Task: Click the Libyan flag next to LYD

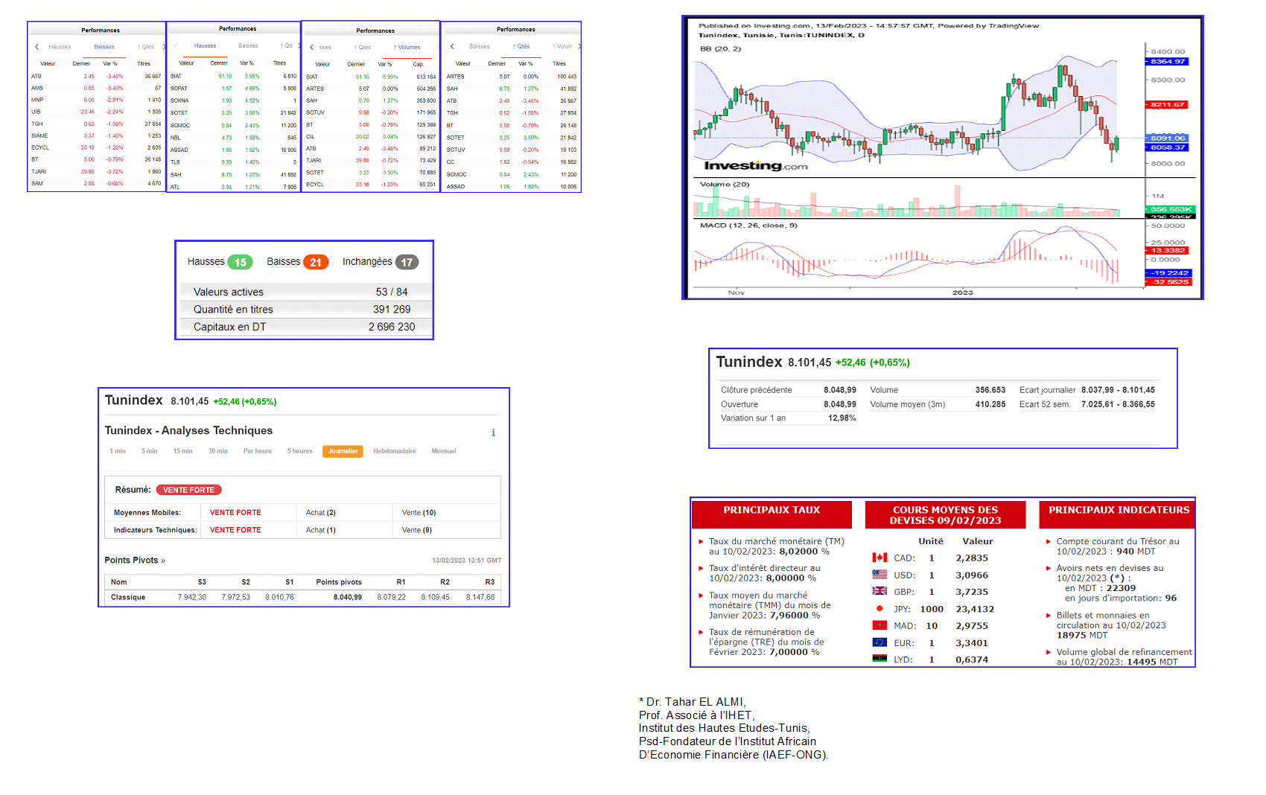Action: pyautogui.click(x=879, y=659)
